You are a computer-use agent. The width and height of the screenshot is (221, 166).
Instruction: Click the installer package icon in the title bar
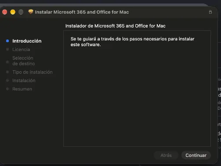coord(31,12)
